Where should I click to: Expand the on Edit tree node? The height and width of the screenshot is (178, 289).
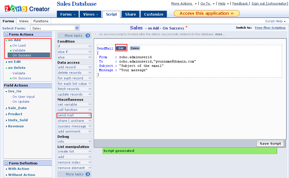coord(7,62)
